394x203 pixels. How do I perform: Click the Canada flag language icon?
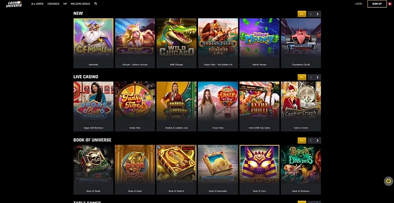coord(391,4)
